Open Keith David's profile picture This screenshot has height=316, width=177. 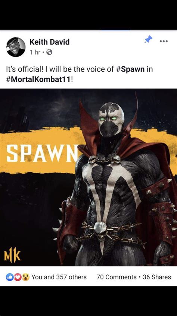16,47
